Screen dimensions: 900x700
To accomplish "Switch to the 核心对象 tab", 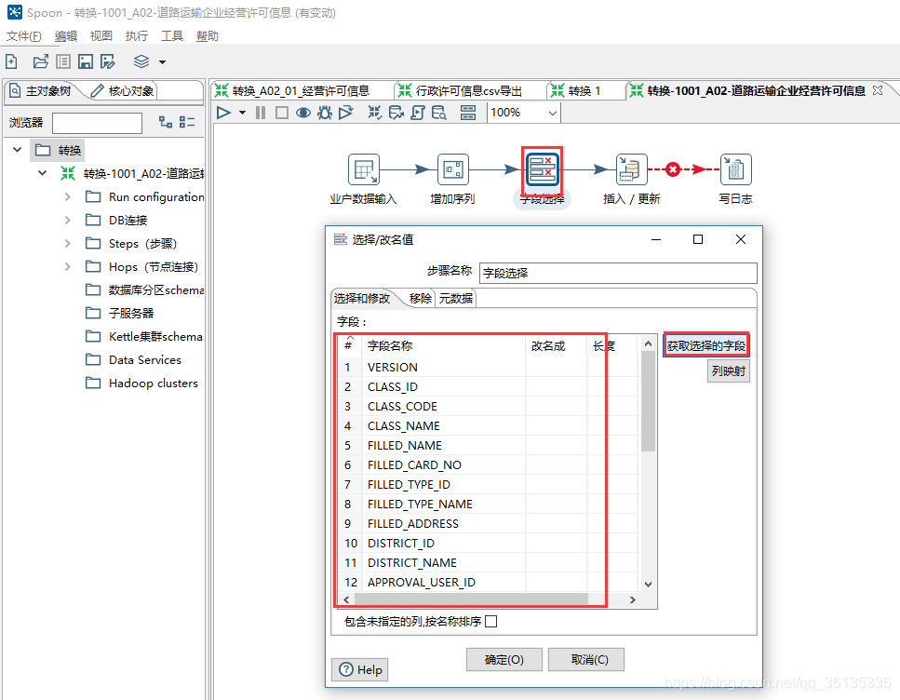I will (122, 90).
